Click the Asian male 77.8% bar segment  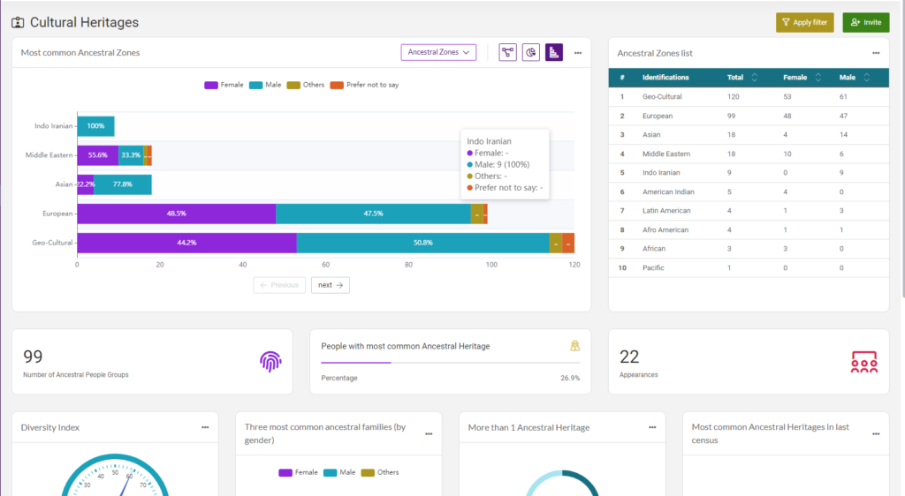coord(123,184)
